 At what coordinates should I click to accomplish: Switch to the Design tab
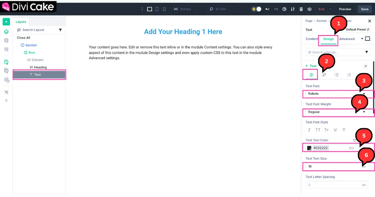click(328, 39)
